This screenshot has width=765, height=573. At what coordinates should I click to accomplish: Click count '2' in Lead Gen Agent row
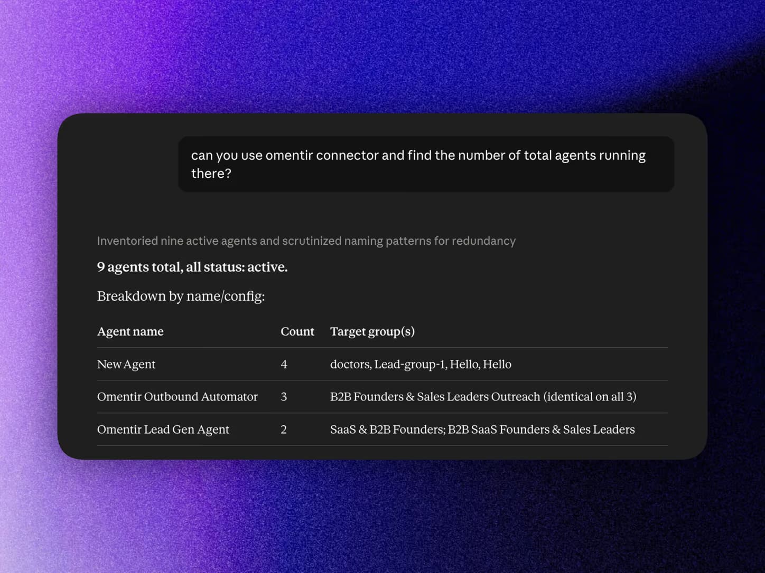point(284,429)
